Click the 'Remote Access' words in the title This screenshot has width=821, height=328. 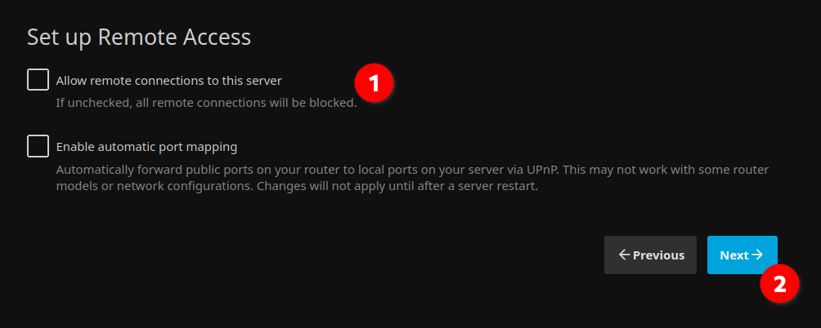174,38
